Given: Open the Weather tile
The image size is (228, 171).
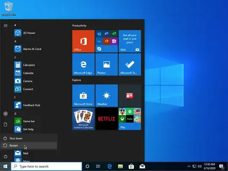Looking at the screenshot, I should pos(106,95).
